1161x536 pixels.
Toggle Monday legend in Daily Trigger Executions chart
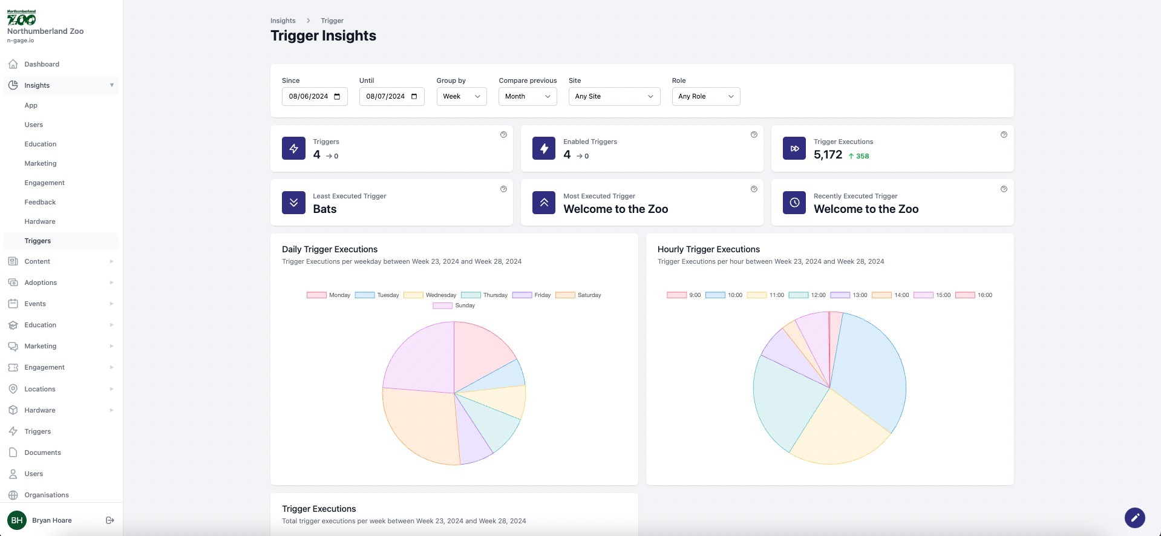point(329,295)
